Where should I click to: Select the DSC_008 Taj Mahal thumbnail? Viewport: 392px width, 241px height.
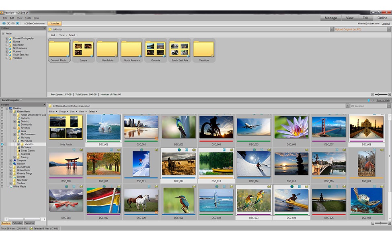[x=366, y=127]
